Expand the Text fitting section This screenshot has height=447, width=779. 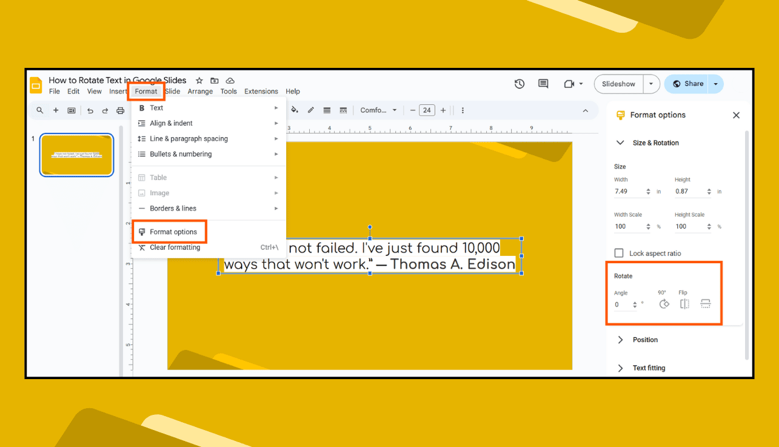[620, 368]
